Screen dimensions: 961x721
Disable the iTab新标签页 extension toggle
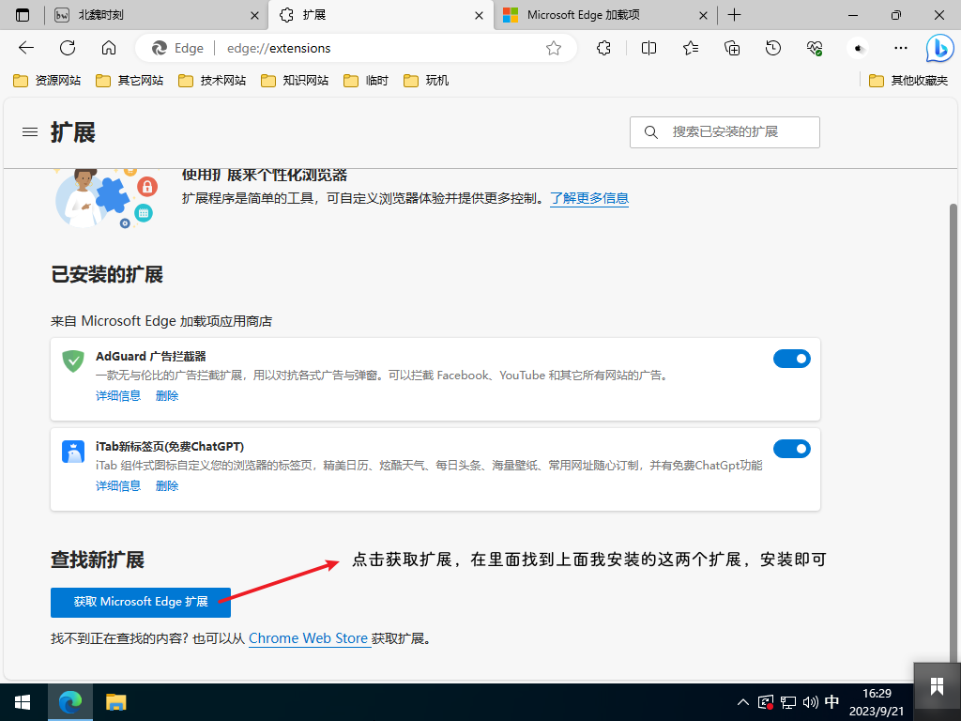[x=792, y=449]
